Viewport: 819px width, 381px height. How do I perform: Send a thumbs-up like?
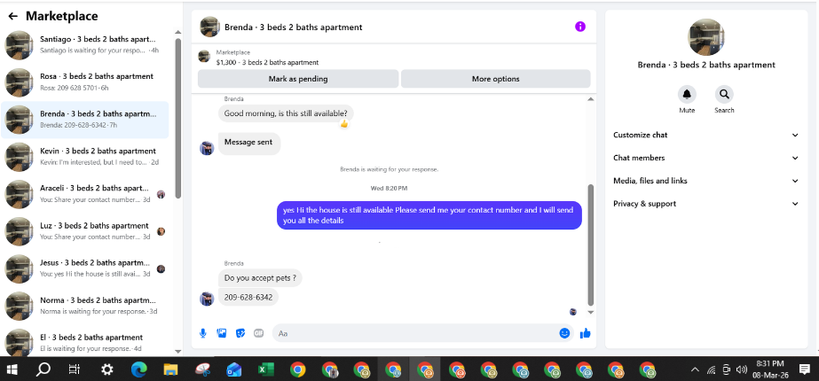[585, 333]
